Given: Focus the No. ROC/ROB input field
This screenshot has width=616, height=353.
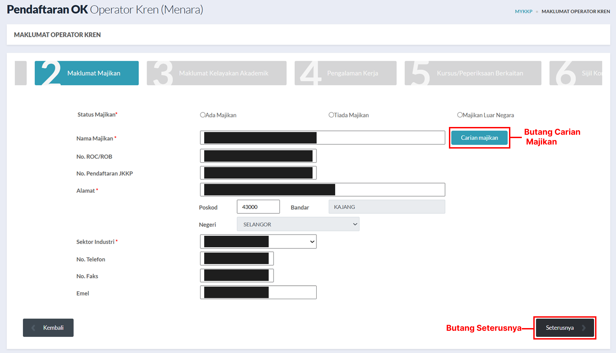Looking at the screenshot, I should (x=258, y=156).
